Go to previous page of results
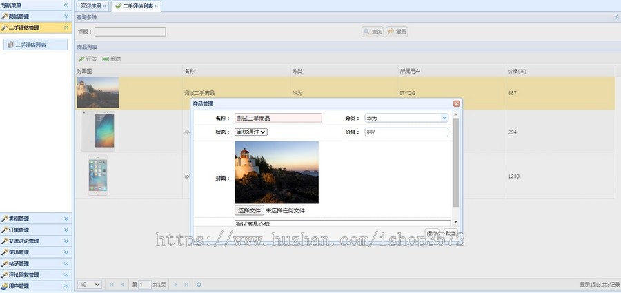 (x=122, y=284)
